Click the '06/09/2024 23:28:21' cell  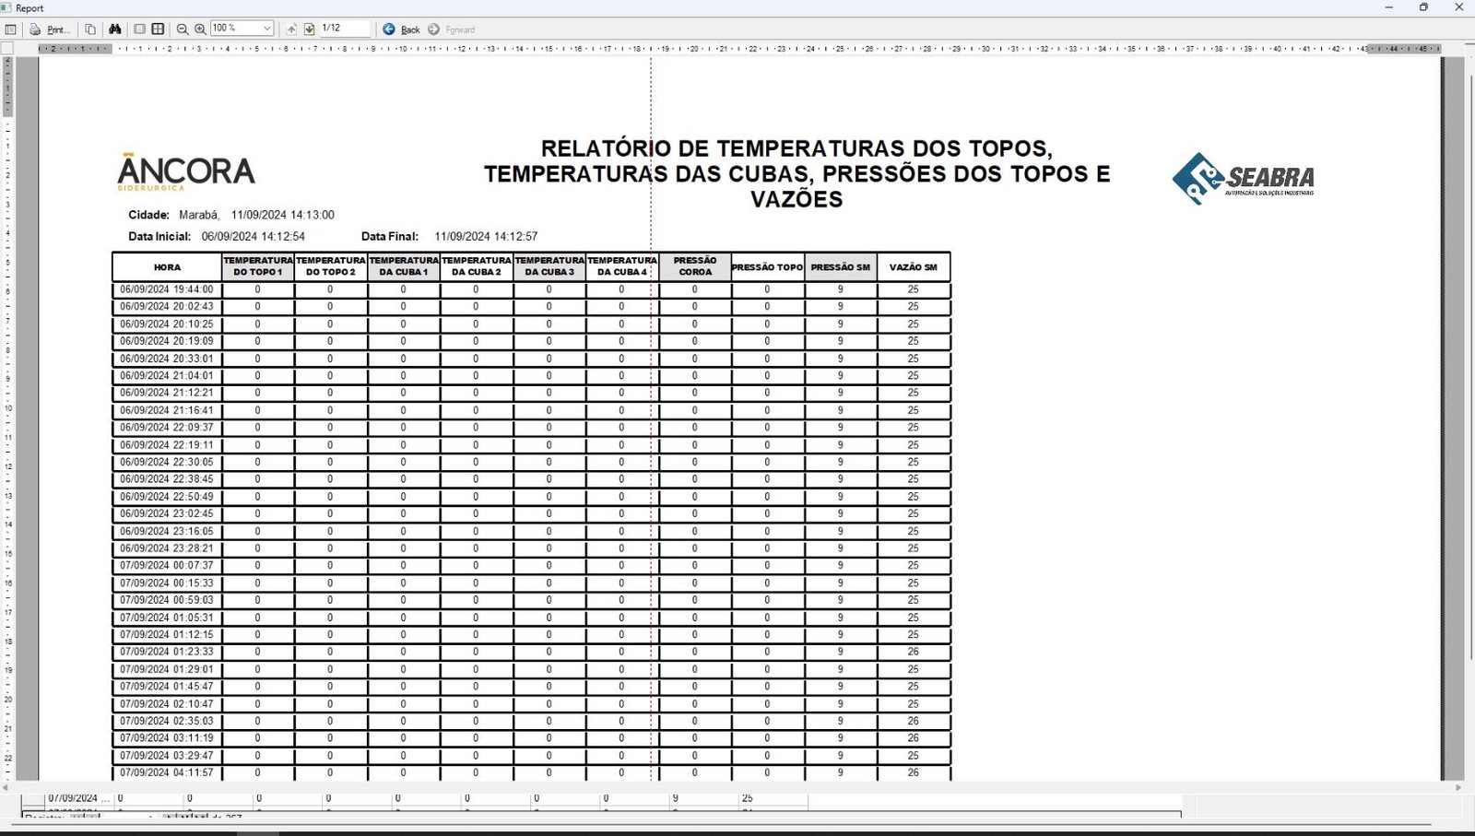tap(167, 548)
